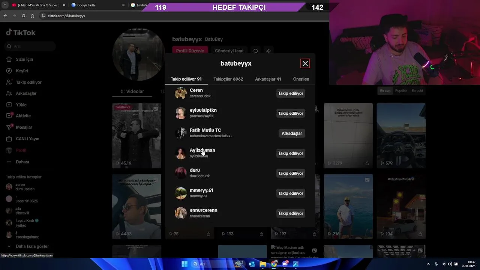The height and width of the screenshot is (270, 480).
Task: Open the video thumbnail with 4483 views
Action: 136,207
